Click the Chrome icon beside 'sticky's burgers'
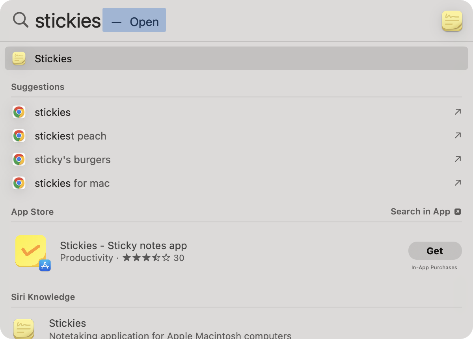Image resolution: width=473 pixels, height=339 pixels. pos(19,159)
